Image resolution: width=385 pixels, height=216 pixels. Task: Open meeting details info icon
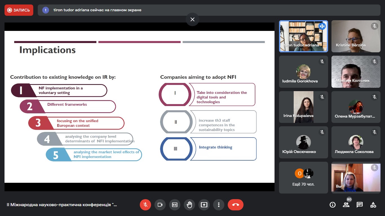(x=333, y=205)
